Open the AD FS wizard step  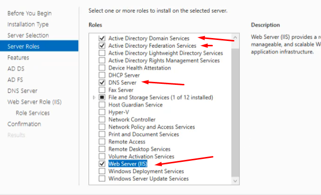click(x=15, y=80)
